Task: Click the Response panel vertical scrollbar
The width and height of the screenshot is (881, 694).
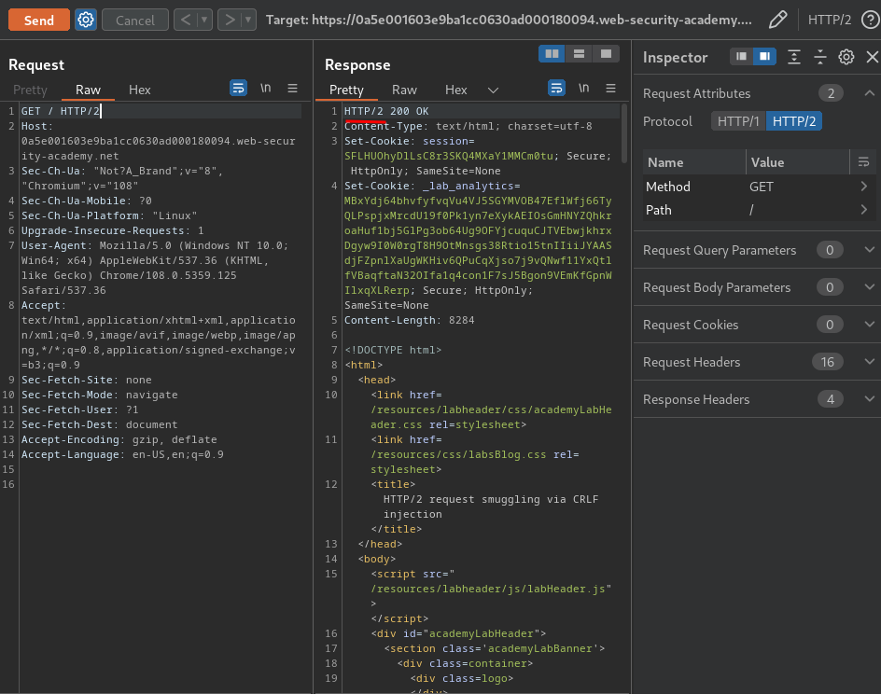Action: point(623,133)
